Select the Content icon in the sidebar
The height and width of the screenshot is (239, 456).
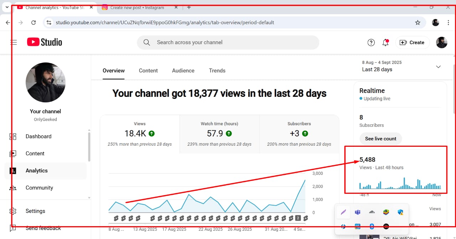13,153
